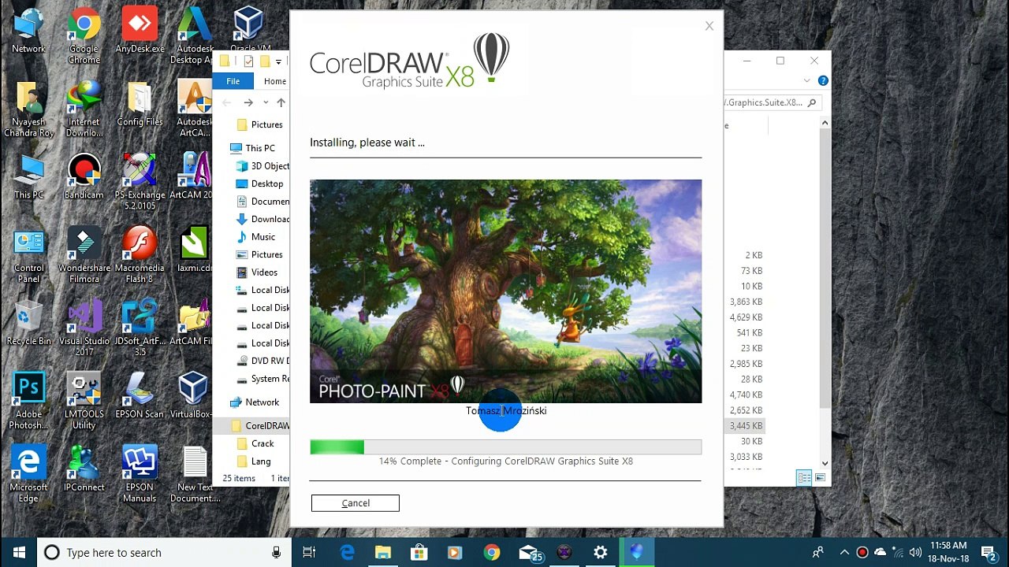This screenshot has width=1009, height=567.
Task: Open Oracle VM desktop shortcut
Action: (249, 30)
